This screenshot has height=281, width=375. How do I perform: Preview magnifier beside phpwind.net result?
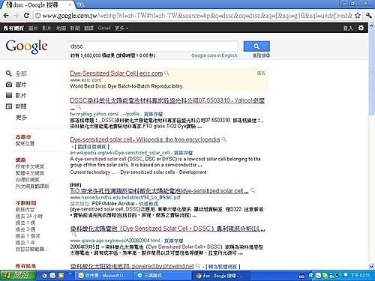click(198, 265)
